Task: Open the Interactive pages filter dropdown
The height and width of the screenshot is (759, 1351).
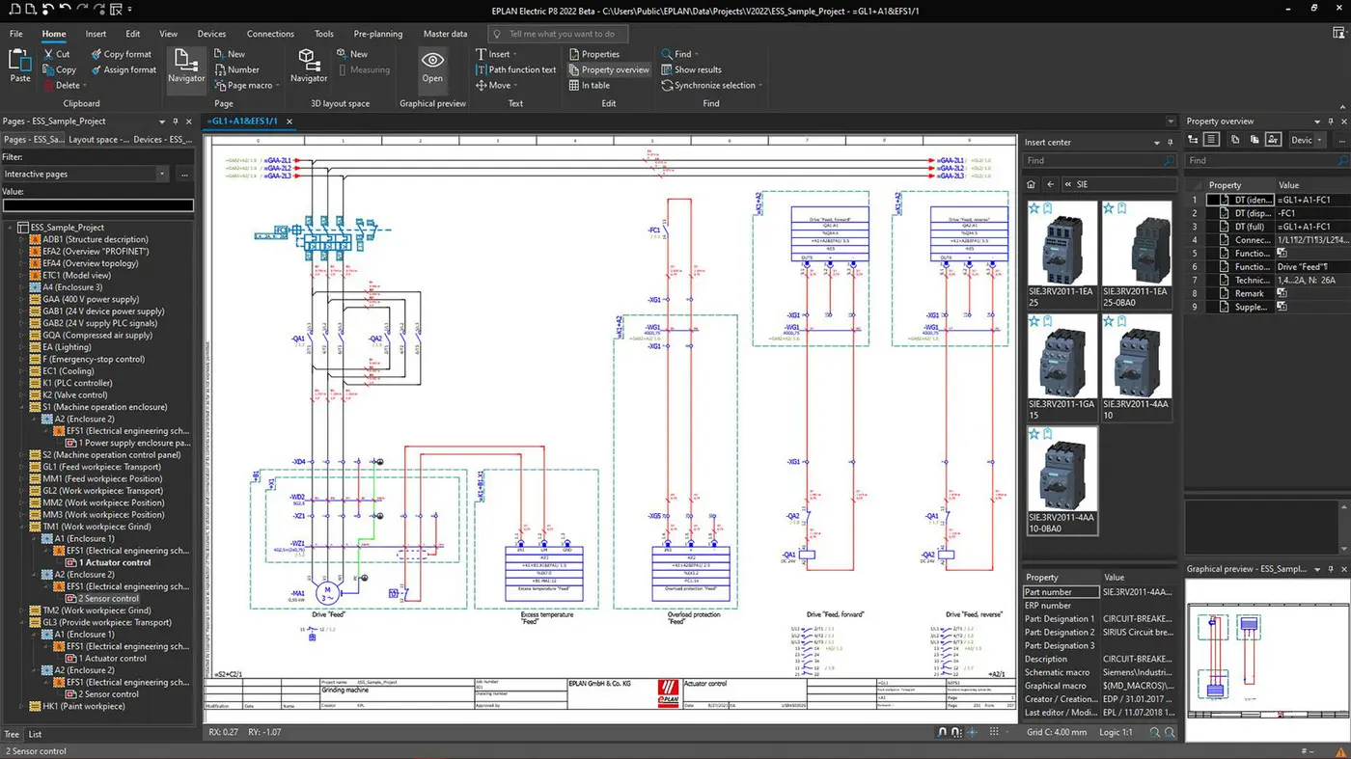Action: [x=162, y=175]
